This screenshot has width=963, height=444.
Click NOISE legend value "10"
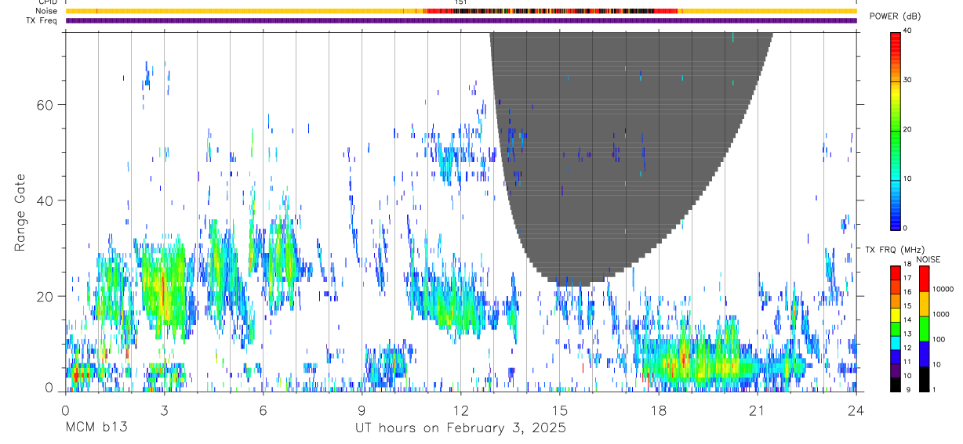click(937, 365)
